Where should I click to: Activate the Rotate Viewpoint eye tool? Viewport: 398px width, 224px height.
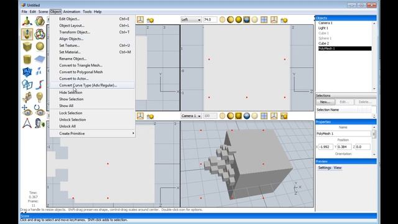[40, 110]
